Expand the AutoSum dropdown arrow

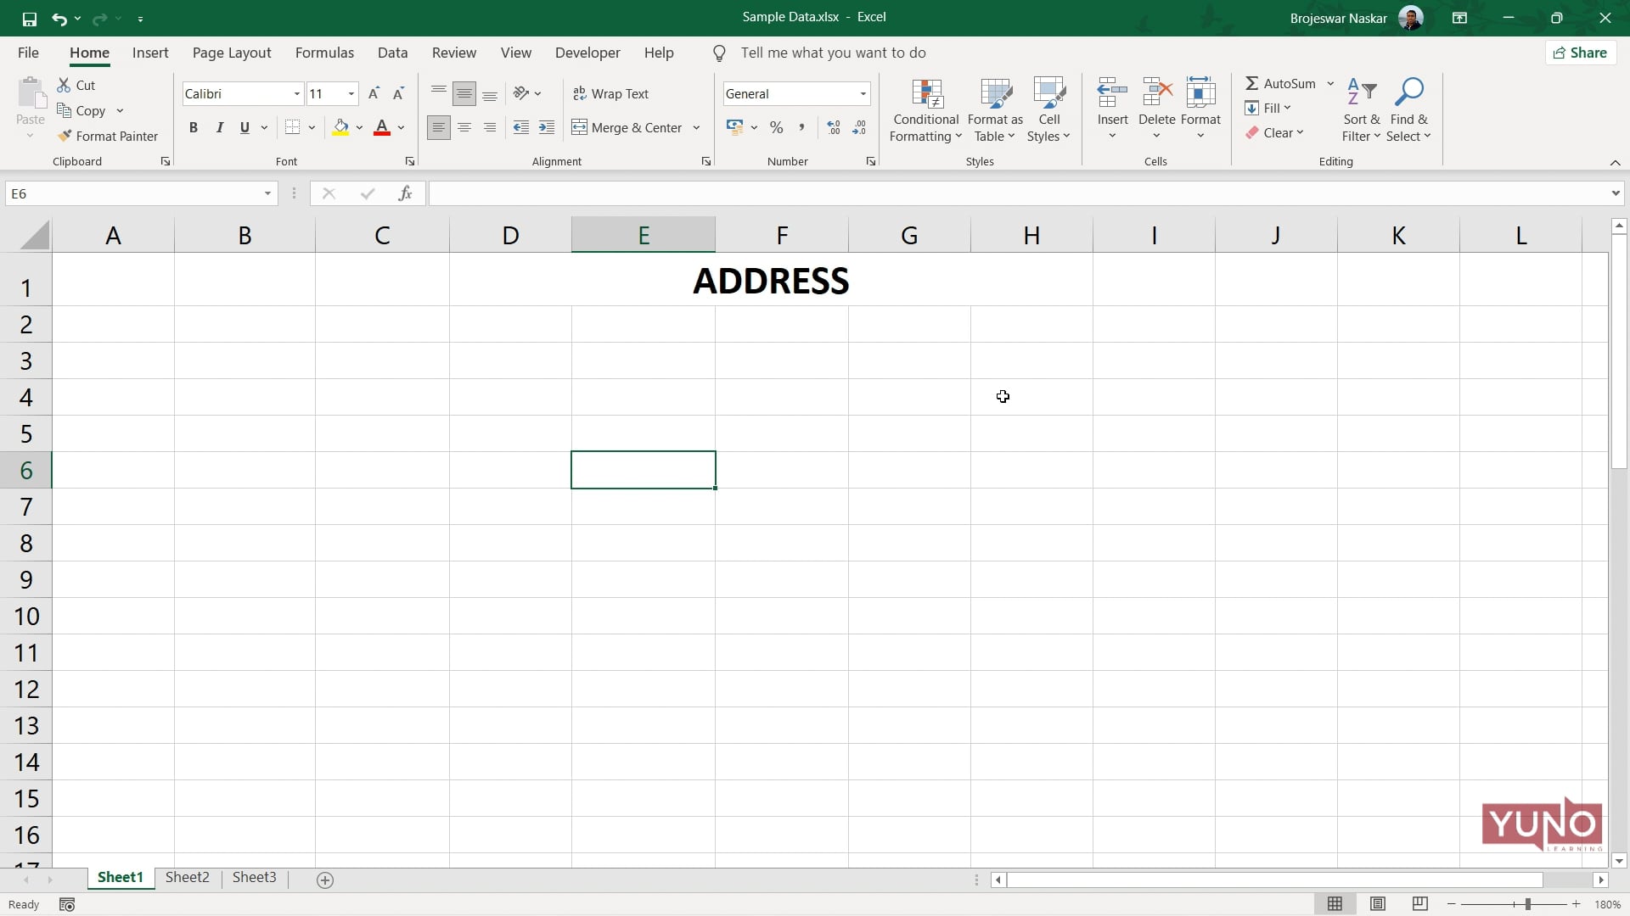click(1330, 83)
